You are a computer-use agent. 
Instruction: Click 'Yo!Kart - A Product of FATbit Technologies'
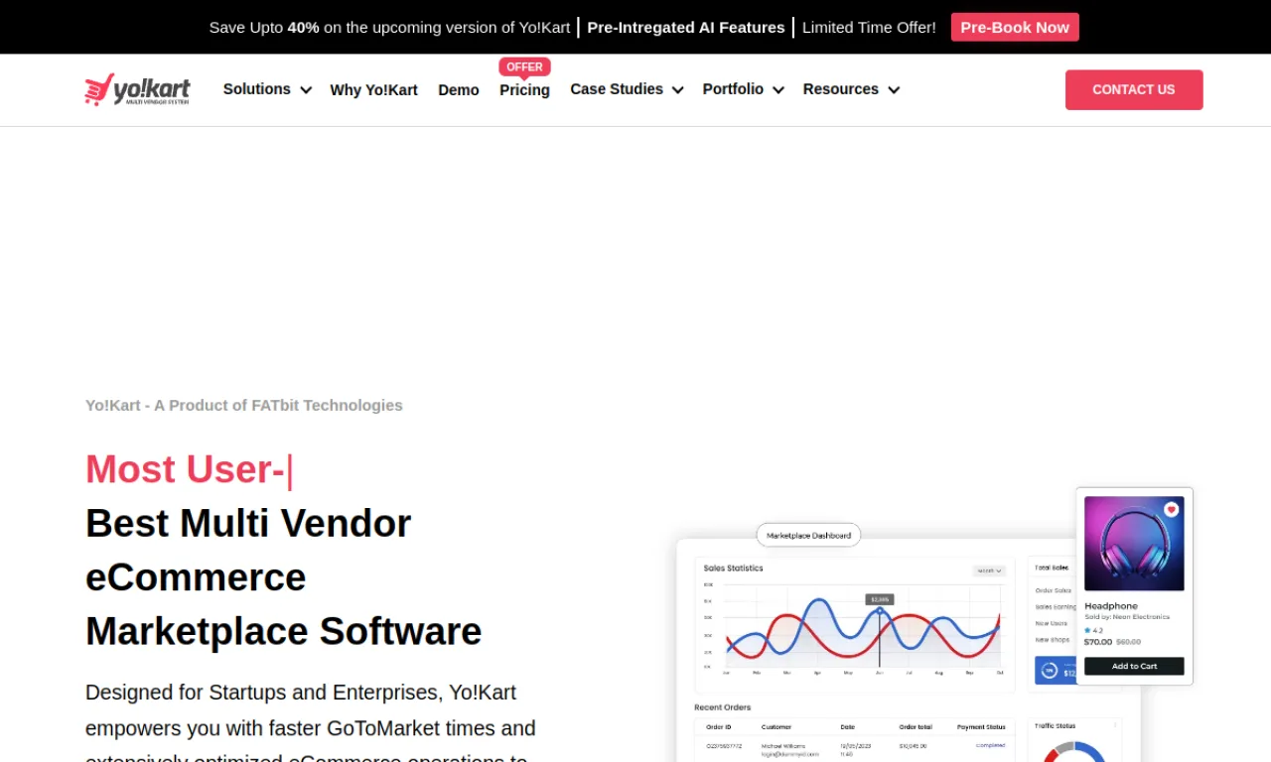pos(244,405)
